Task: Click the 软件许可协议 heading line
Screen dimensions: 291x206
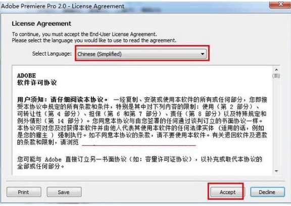Action: point(37,83)
